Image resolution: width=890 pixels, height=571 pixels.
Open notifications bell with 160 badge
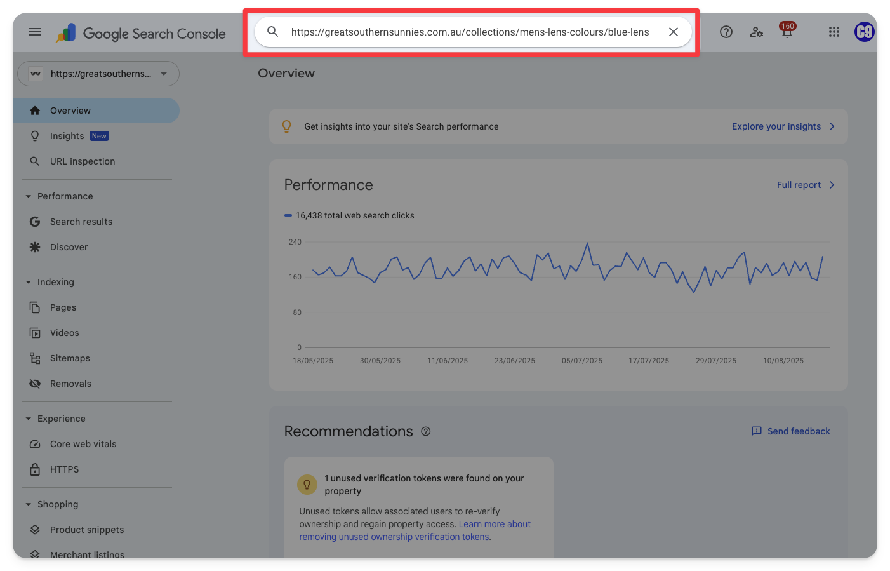(787, 32)
